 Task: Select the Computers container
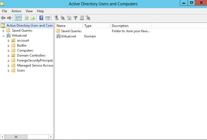point(25,50)
